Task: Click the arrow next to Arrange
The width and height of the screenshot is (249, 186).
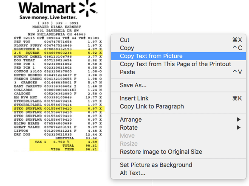Action: [239, 119]
